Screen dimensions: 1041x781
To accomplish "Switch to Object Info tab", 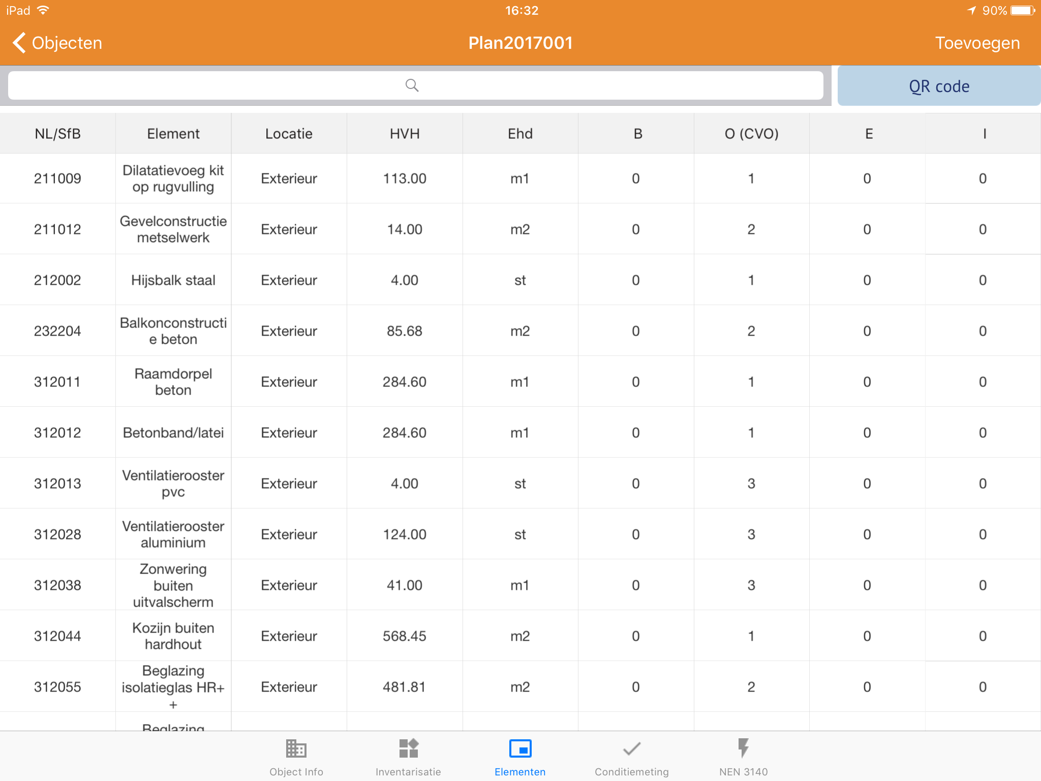I will (296, 757).
